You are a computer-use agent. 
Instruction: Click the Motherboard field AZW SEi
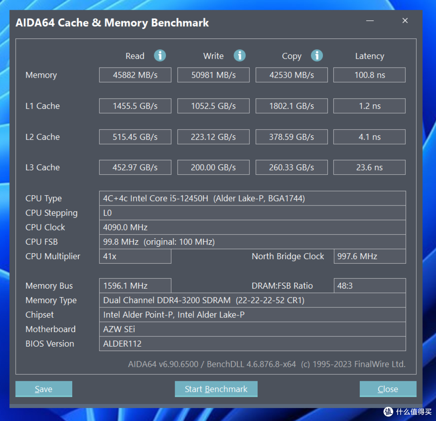coord(252,329)
